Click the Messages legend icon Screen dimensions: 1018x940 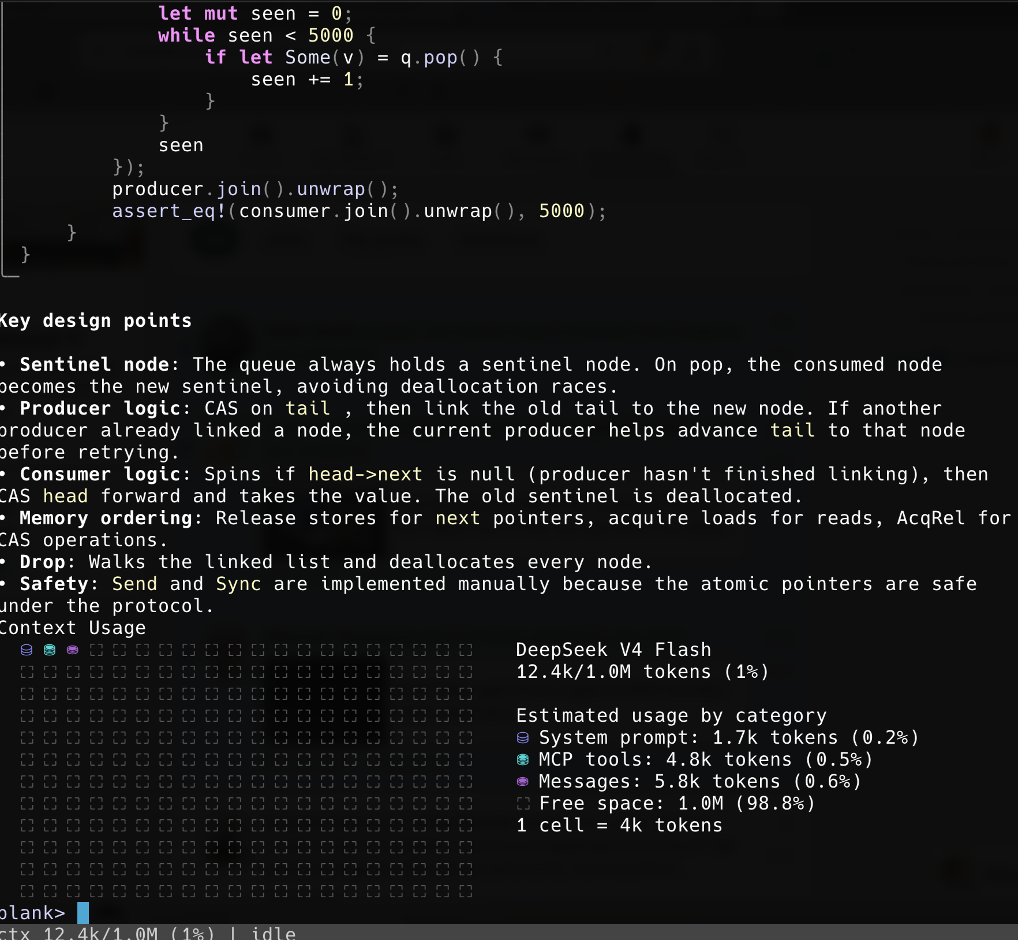pos(523,782)
